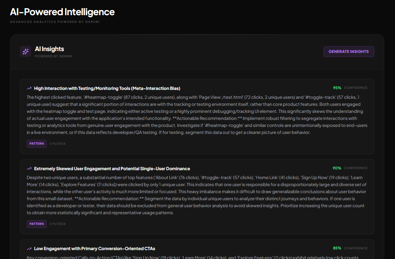Select the trend arrow icon on the first insight

29,88
